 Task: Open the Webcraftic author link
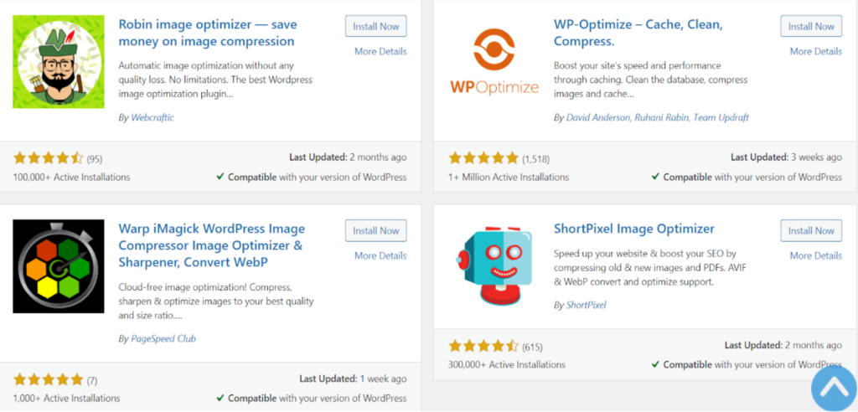point(152,117)
